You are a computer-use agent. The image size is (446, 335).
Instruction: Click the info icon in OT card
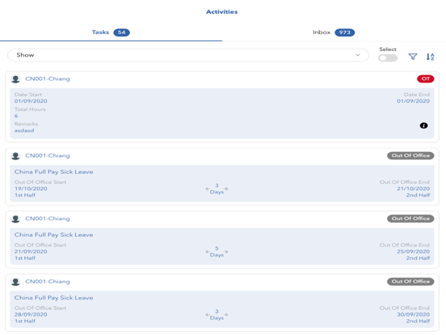(x=423, y=125)
